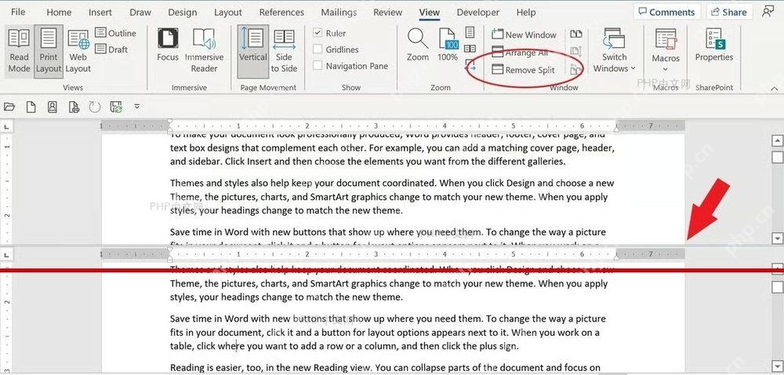Click the word 'SmartArt' in lower pane
The width and height of the screenshot is (784, 375).
click(330, 283)
